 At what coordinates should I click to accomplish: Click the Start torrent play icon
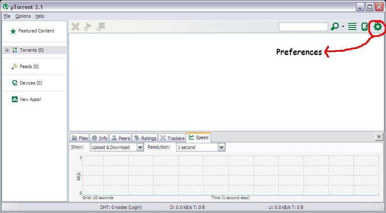click(x=88, y=27)
